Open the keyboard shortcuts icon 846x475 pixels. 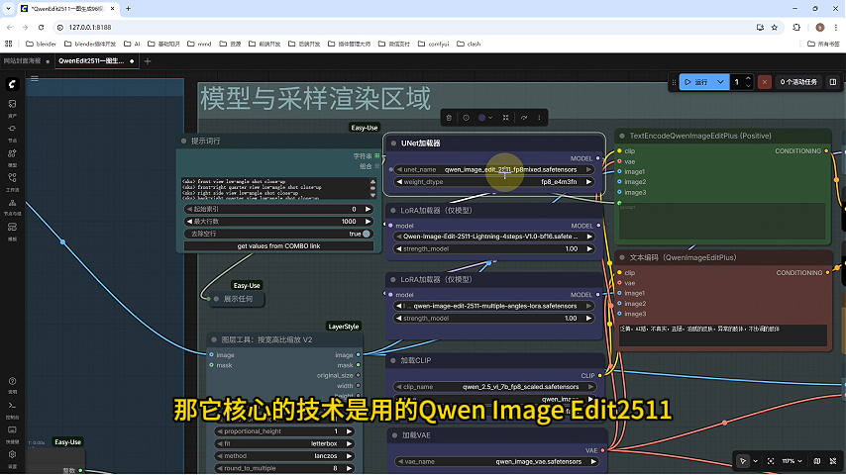click(12, 433)
